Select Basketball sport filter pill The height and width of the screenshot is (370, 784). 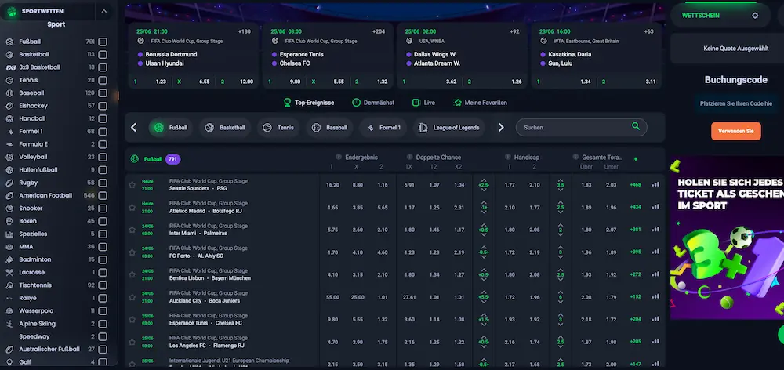(x=226, y=128)
